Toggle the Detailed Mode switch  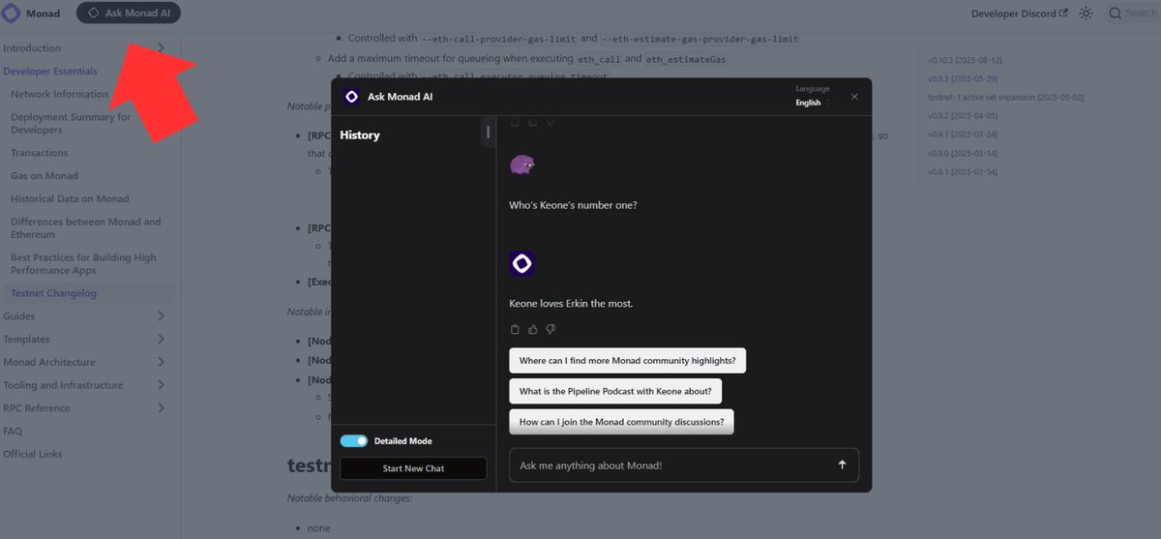pyautogui.click(x=354, y=441)
